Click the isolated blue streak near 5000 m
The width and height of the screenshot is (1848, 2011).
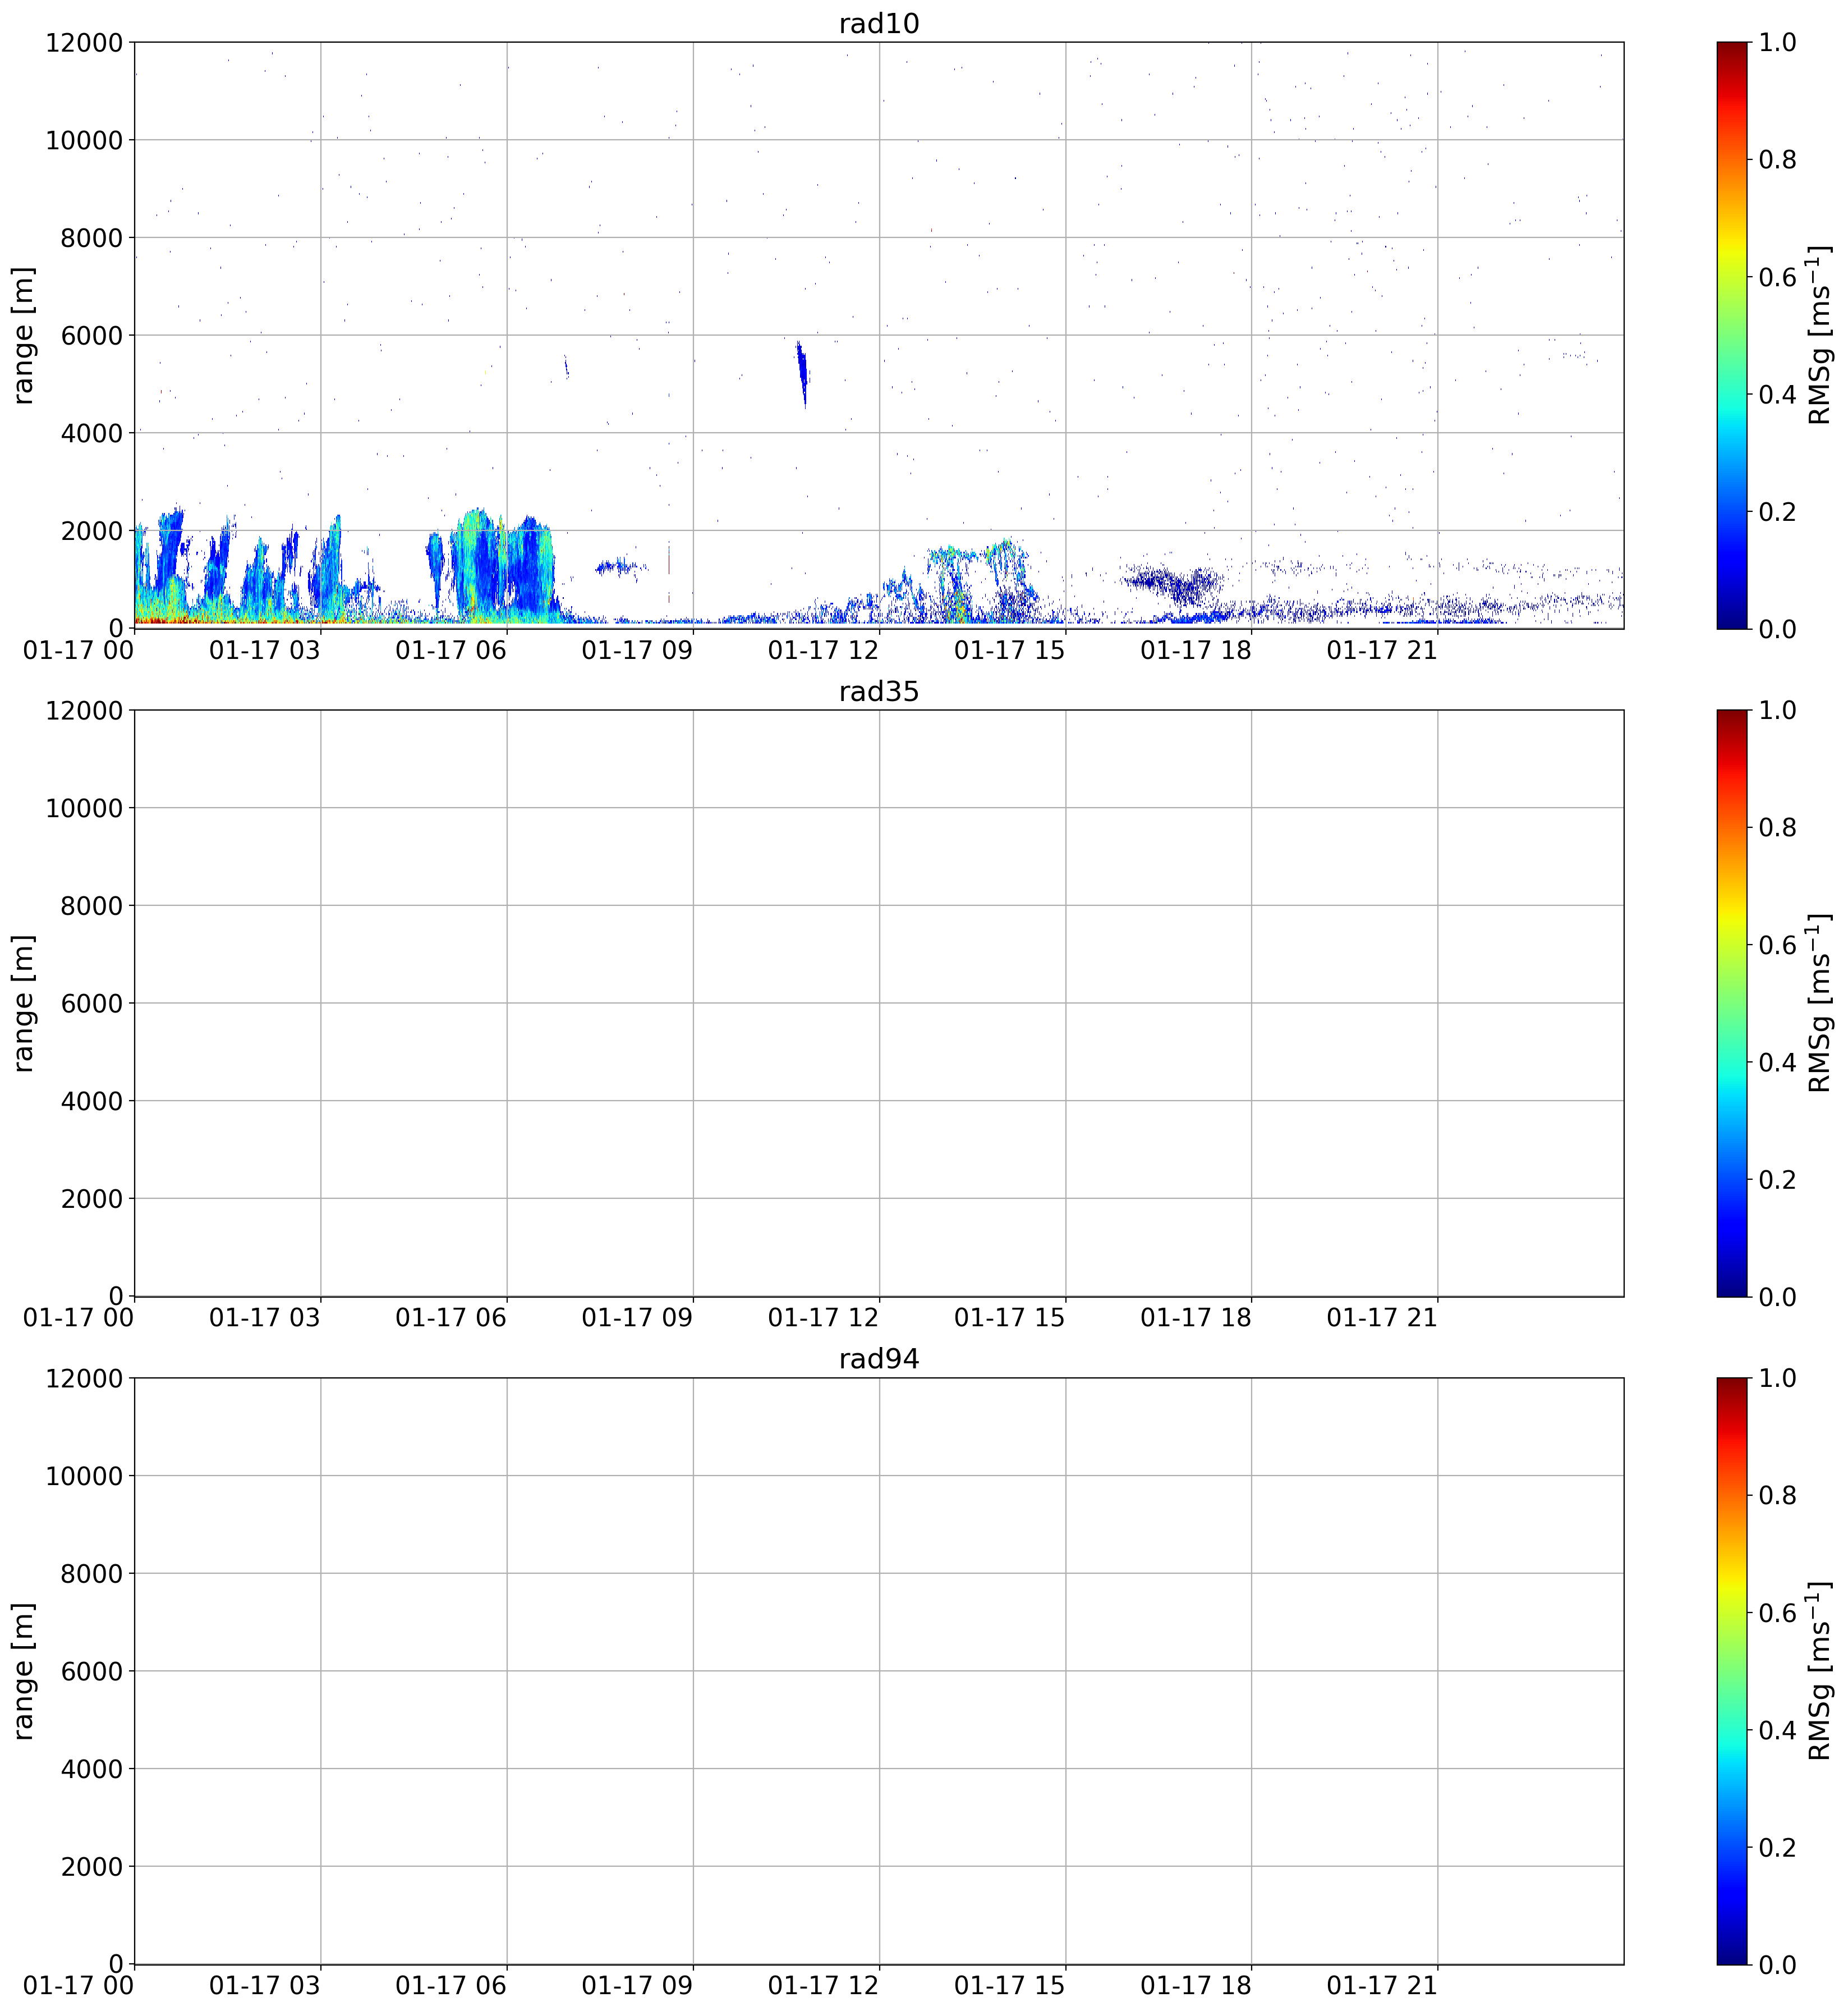802,374
